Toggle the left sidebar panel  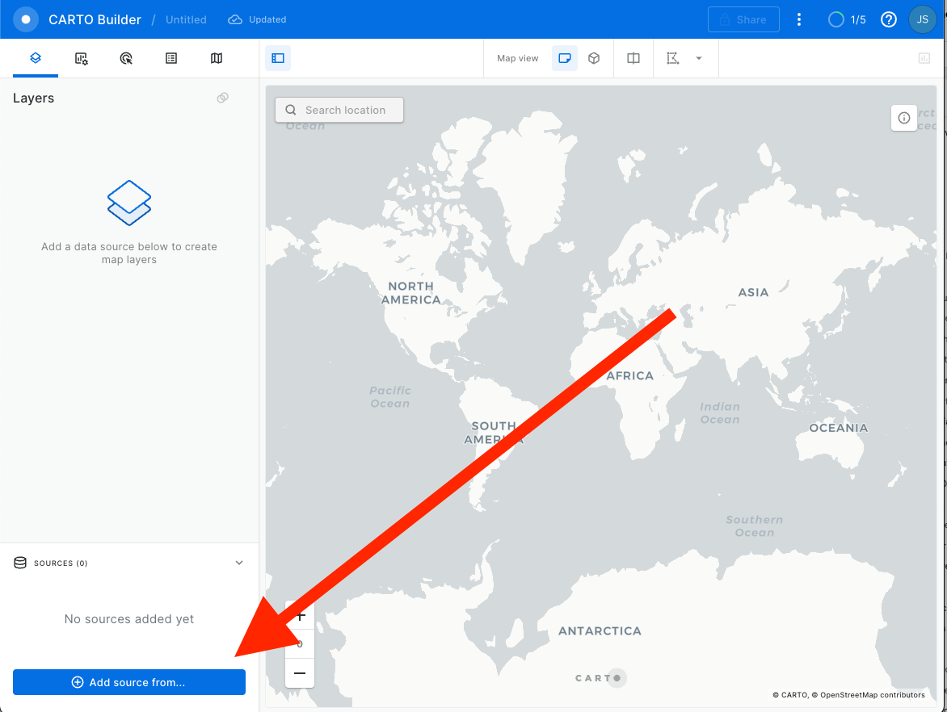(x=278, y=58)
